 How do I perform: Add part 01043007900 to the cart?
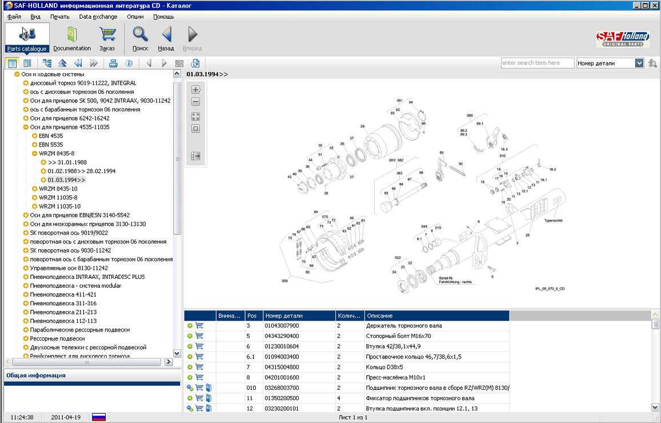[x=199, y=326]
